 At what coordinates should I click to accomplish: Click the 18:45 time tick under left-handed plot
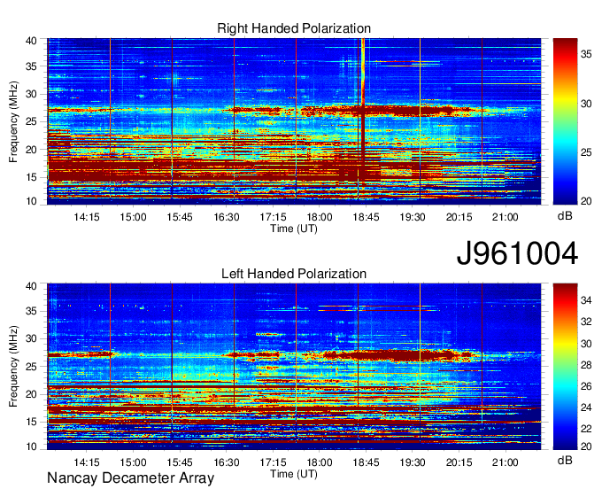click(x=366, y=462)
